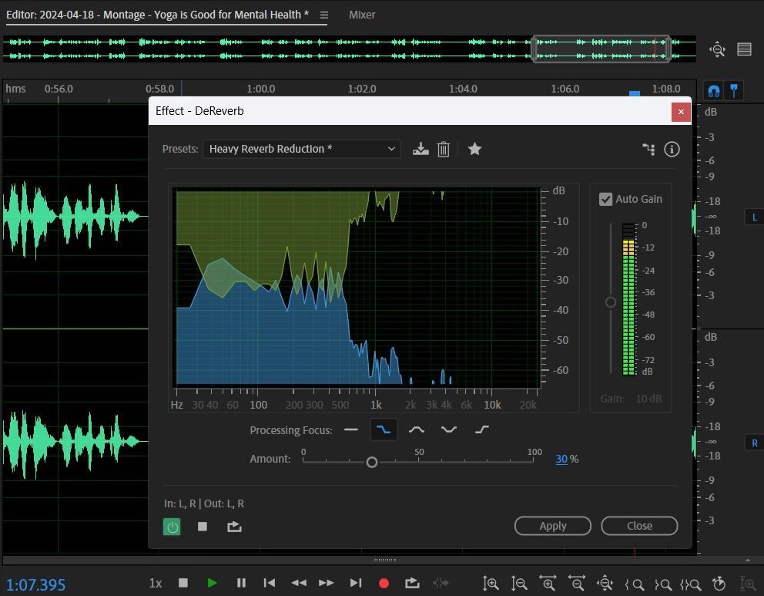The image size is (764, 596).
Task: Select high and low frequency processing focus
Action: pos(449,429)
